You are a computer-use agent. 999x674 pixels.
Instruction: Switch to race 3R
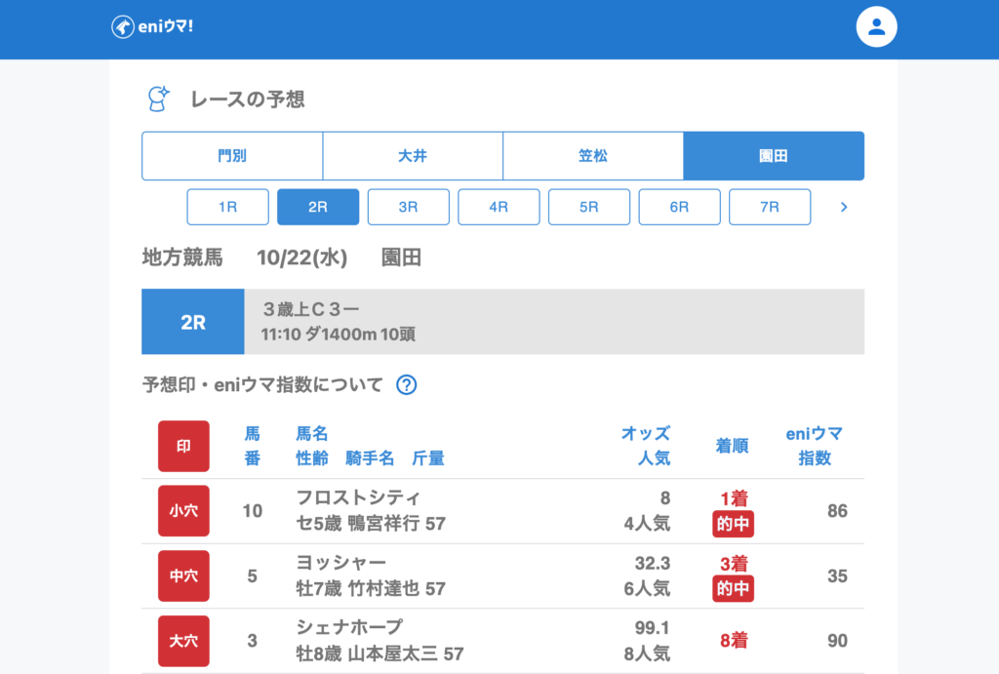tap(408, 207)
